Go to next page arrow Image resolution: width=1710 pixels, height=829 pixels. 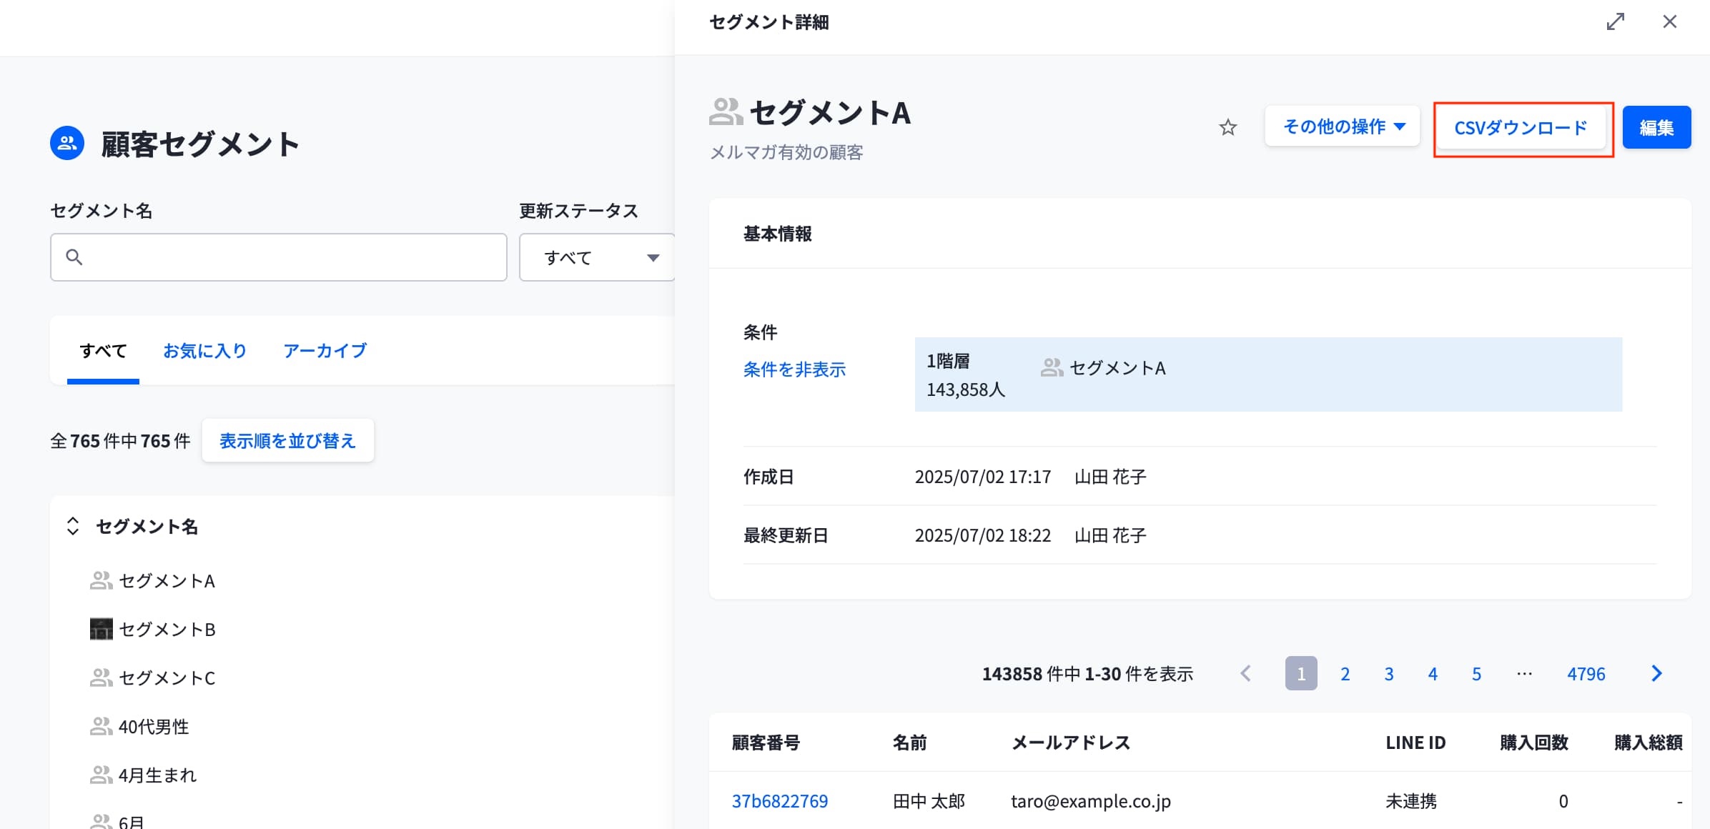point(1656,674)
